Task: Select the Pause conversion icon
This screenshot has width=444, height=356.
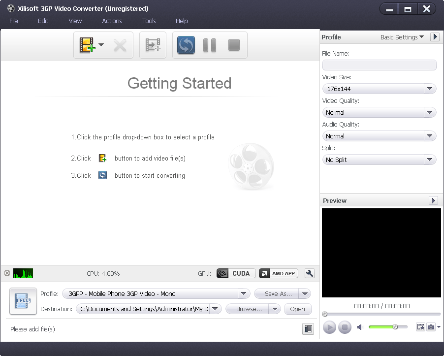Action: pyautogui.click(x=209, y=45)
